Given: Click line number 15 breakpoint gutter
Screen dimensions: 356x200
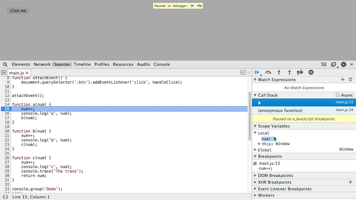Looking at the screenshot, I should [x=6, y=109].
